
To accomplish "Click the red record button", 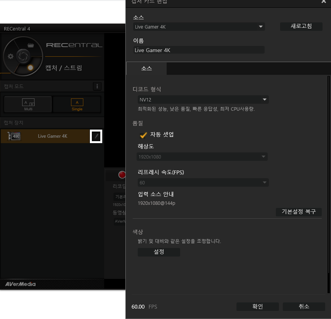I will pos(122,175).
